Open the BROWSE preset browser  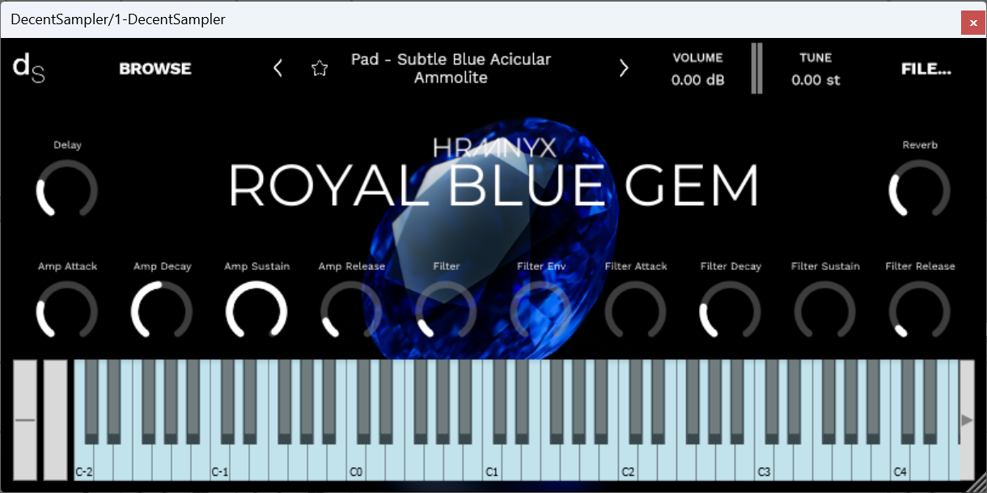(x=155, y=68)
